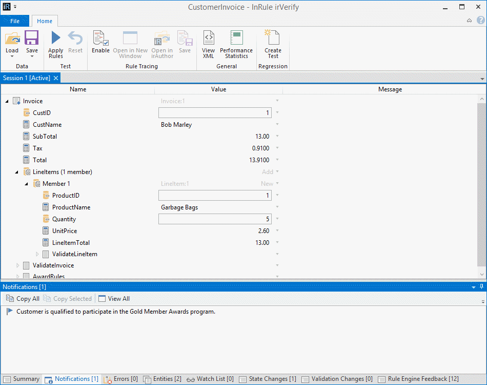Viewport: 487px width, 385px height.
Task: Open the File menu tab
Action: pos(15,21)
